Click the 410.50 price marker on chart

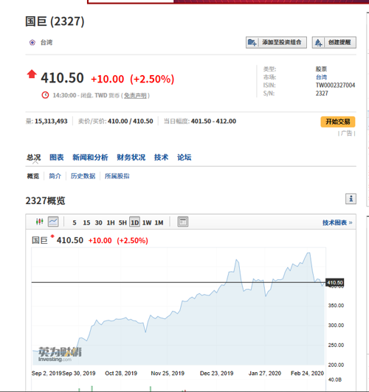335,282
